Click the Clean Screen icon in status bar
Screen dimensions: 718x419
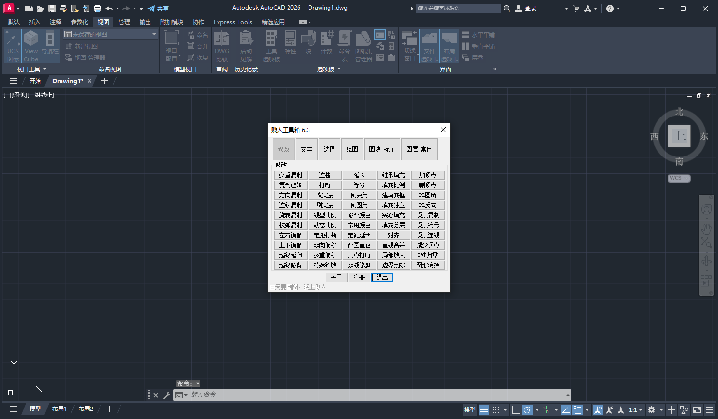pos(697,409)
